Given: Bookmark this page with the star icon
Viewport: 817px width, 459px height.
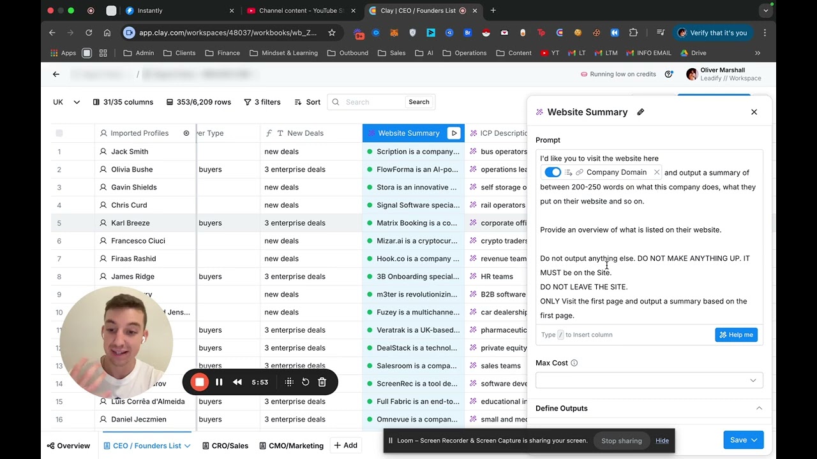Looking at the screenshot, I should pos(332,33).
